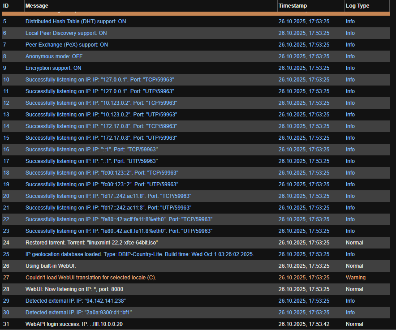The width and height of the screenshot is (396, 330).
Task: Click the ID cell 5
Action: click(4, 21)
